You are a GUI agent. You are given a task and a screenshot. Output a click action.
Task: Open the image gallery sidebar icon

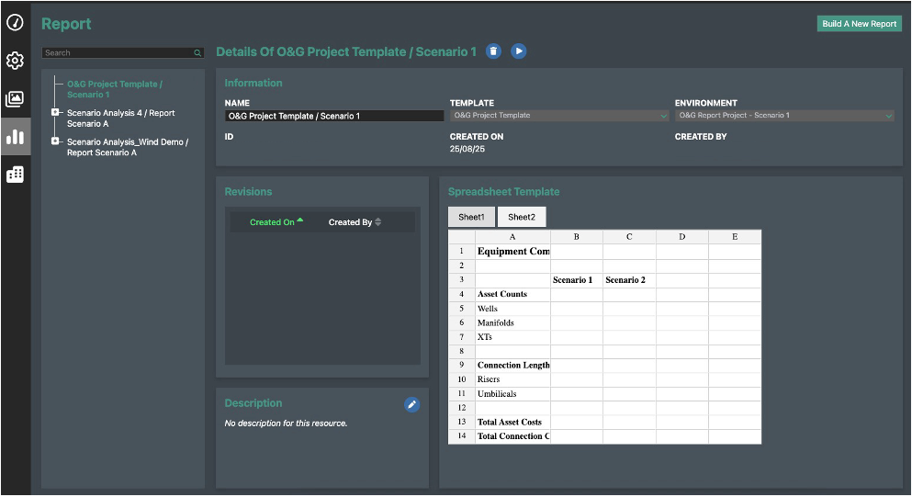[x=15, y=99]
